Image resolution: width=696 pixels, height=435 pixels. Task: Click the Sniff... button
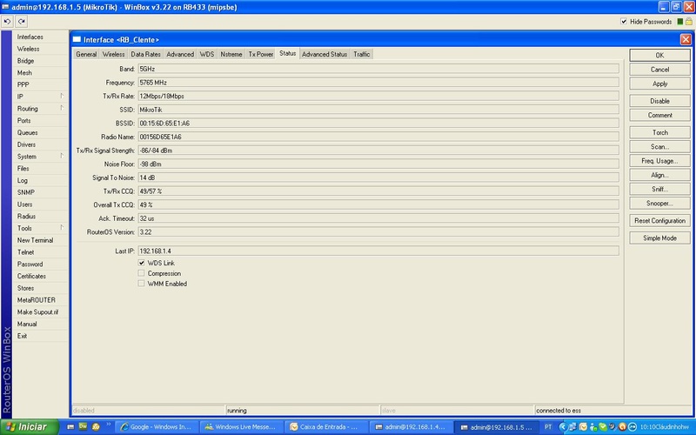659,189
